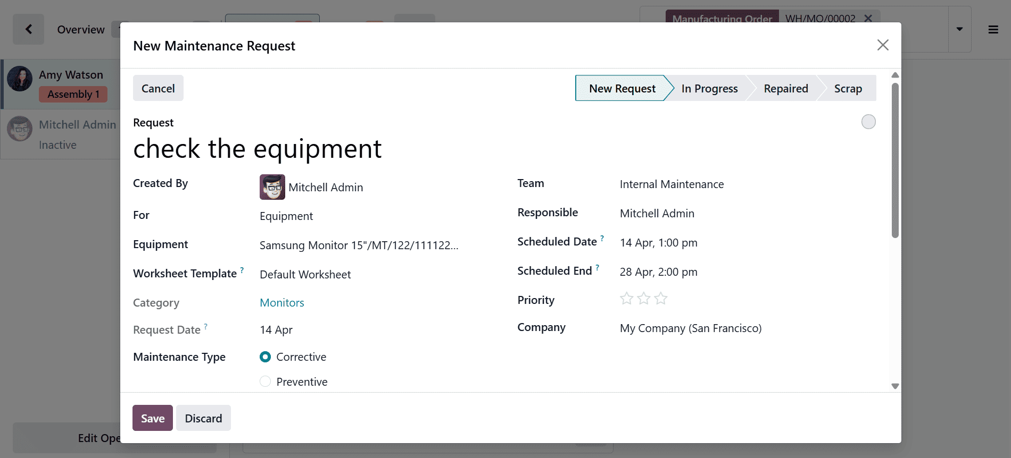The width and height of the screenshot is (1011, 458).
Task: Discard the maintenance request changes
Action: coord(203,418)
